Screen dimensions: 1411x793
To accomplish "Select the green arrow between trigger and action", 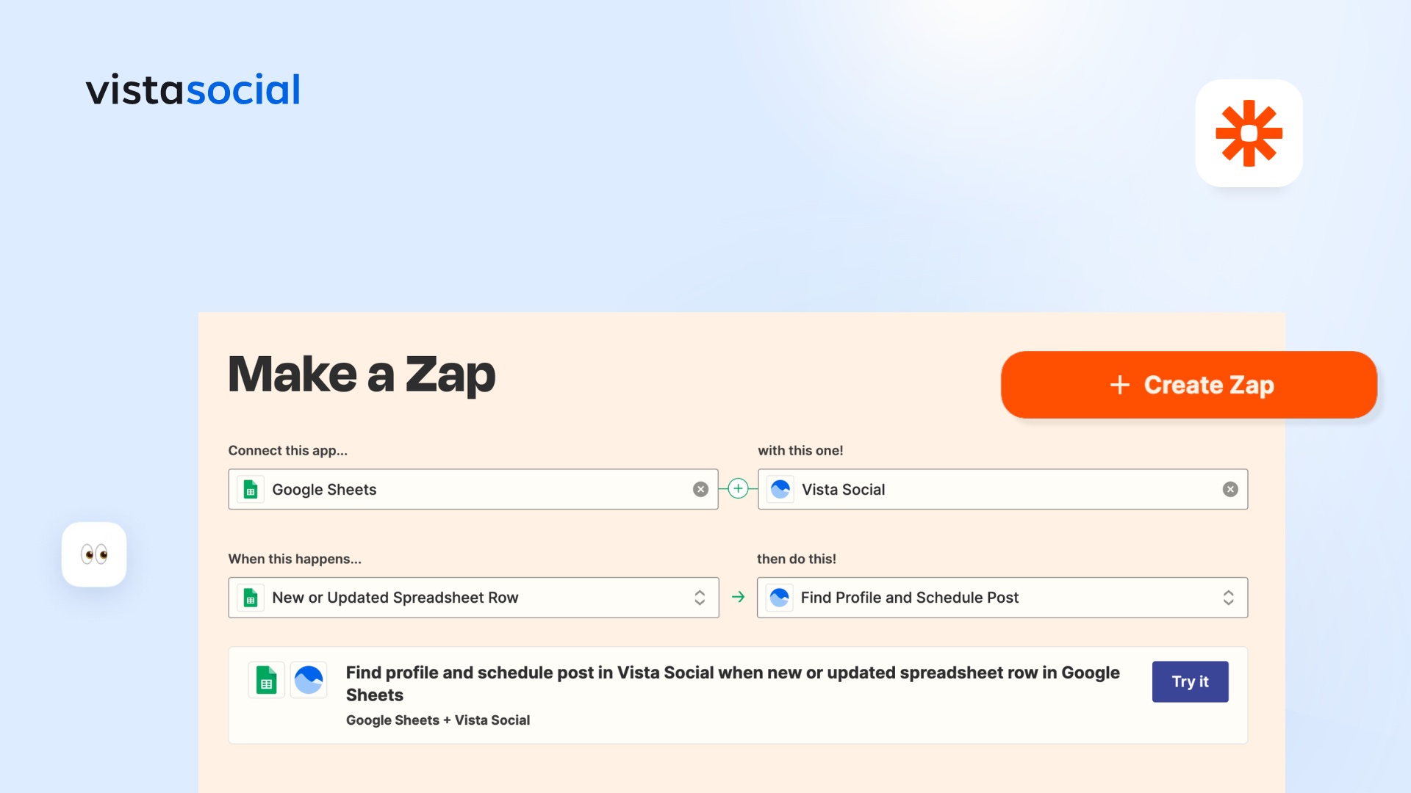I will click(738, 597).
